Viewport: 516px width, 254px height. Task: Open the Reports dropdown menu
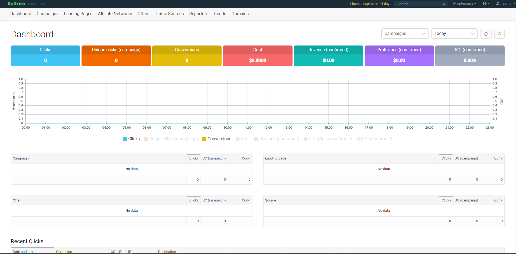pyautogui.click(x=198, y=14)
